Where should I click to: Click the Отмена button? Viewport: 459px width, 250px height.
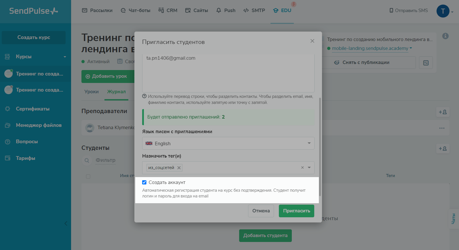(261, 211)
